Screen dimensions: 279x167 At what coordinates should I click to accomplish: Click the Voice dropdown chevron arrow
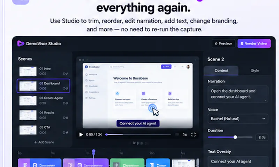point(264,119)
